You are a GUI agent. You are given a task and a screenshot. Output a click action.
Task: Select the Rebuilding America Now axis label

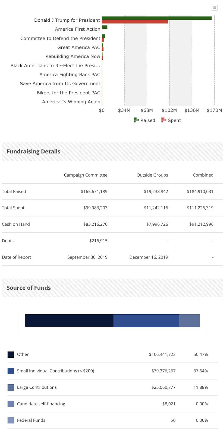[x=73, y=56]
